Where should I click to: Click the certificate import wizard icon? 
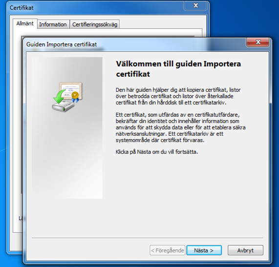point(67,97)
